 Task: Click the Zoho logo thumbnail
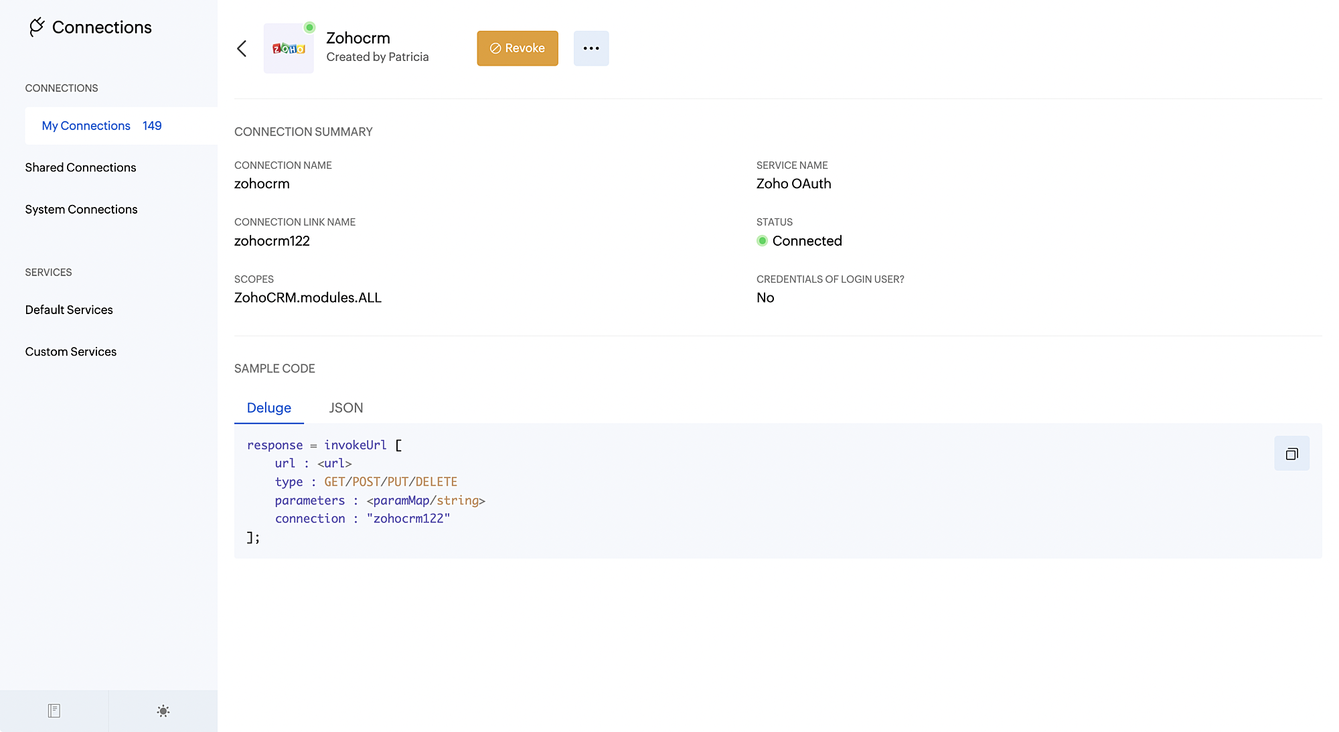pos(289,48)
